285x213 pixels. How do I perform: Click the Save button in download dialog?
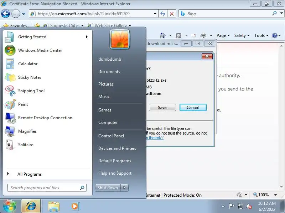tap(162, 108)
